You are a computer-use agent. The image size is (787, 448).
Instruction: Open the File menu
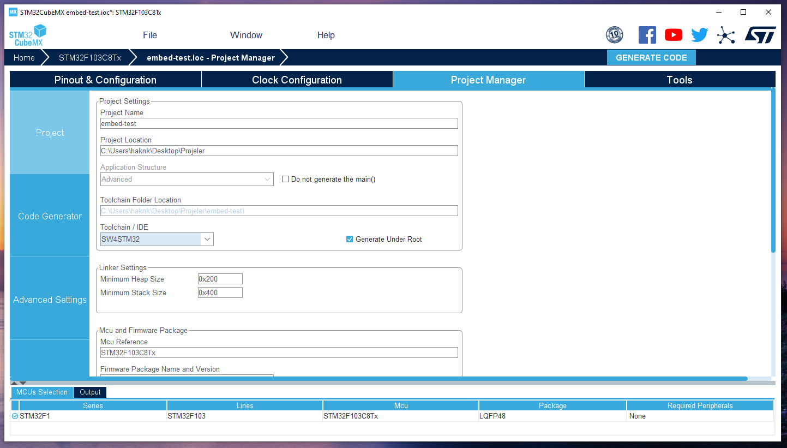(150, 35)
